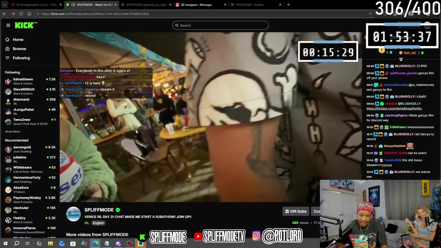Open File Explorer from the taskbar
This screenshot has height=248, width=441.
point(50,244)
